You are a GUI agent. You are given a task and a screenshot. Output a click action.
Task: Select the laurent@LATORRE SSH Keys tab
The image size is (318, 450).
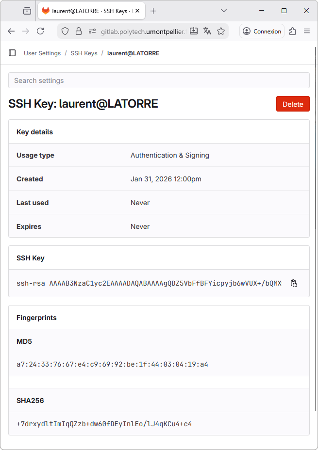pos(86,11)
